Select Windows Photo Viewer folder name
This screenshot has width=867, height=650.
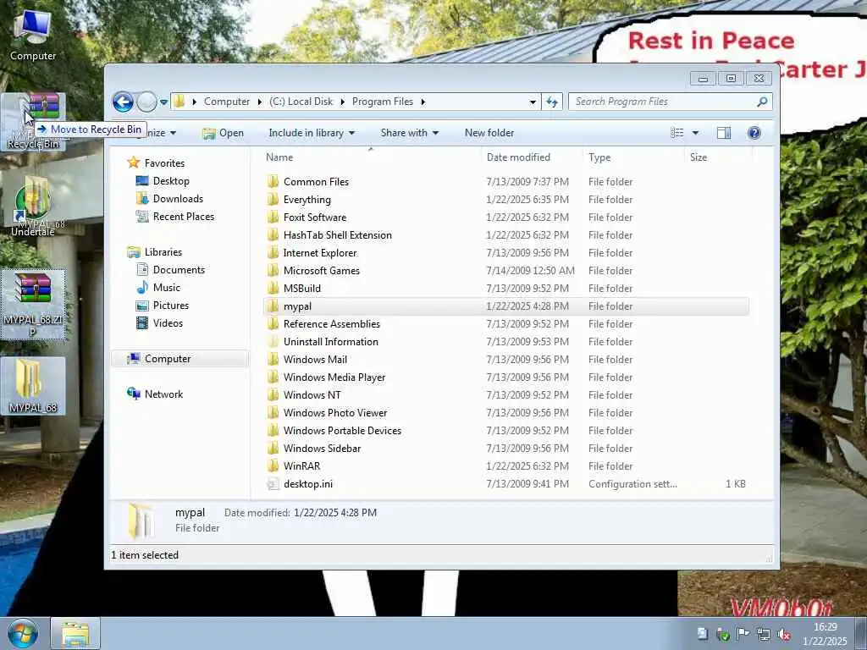click(335, 413)
